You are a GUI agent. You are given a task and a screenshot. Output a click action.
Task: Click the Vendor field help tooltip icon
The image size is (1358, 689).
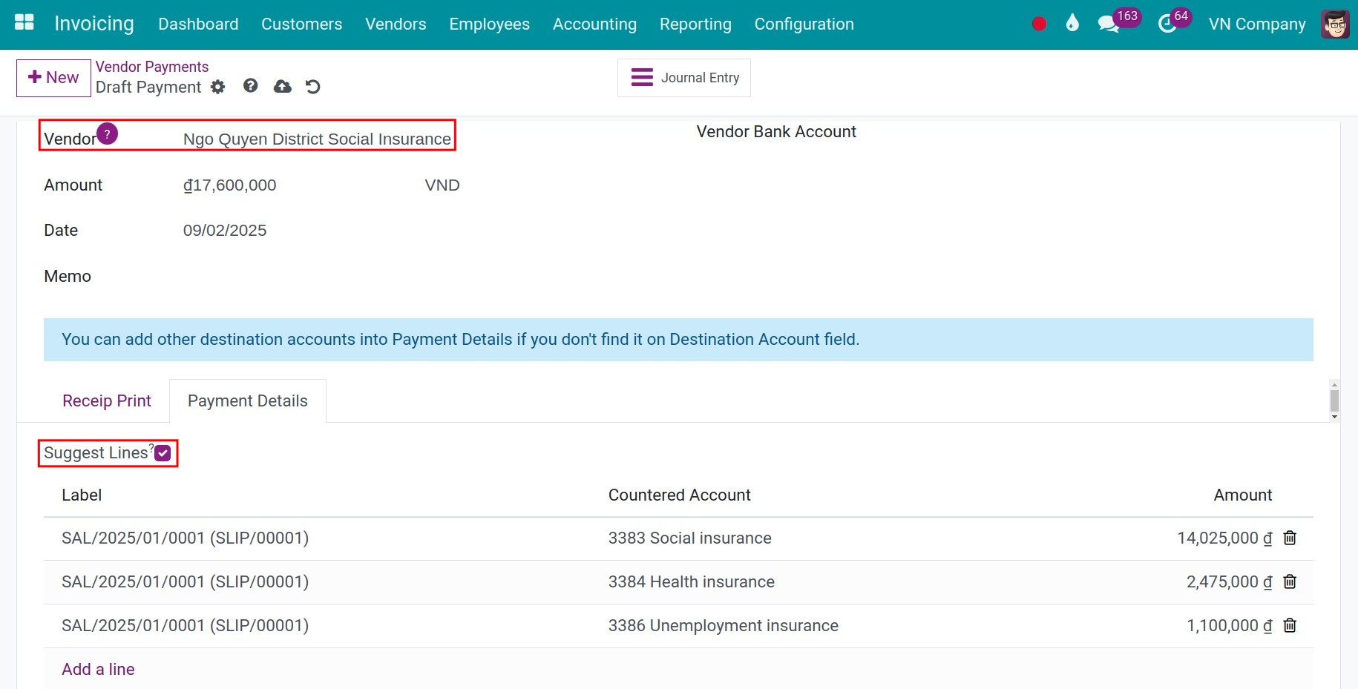tap(108, 133)
